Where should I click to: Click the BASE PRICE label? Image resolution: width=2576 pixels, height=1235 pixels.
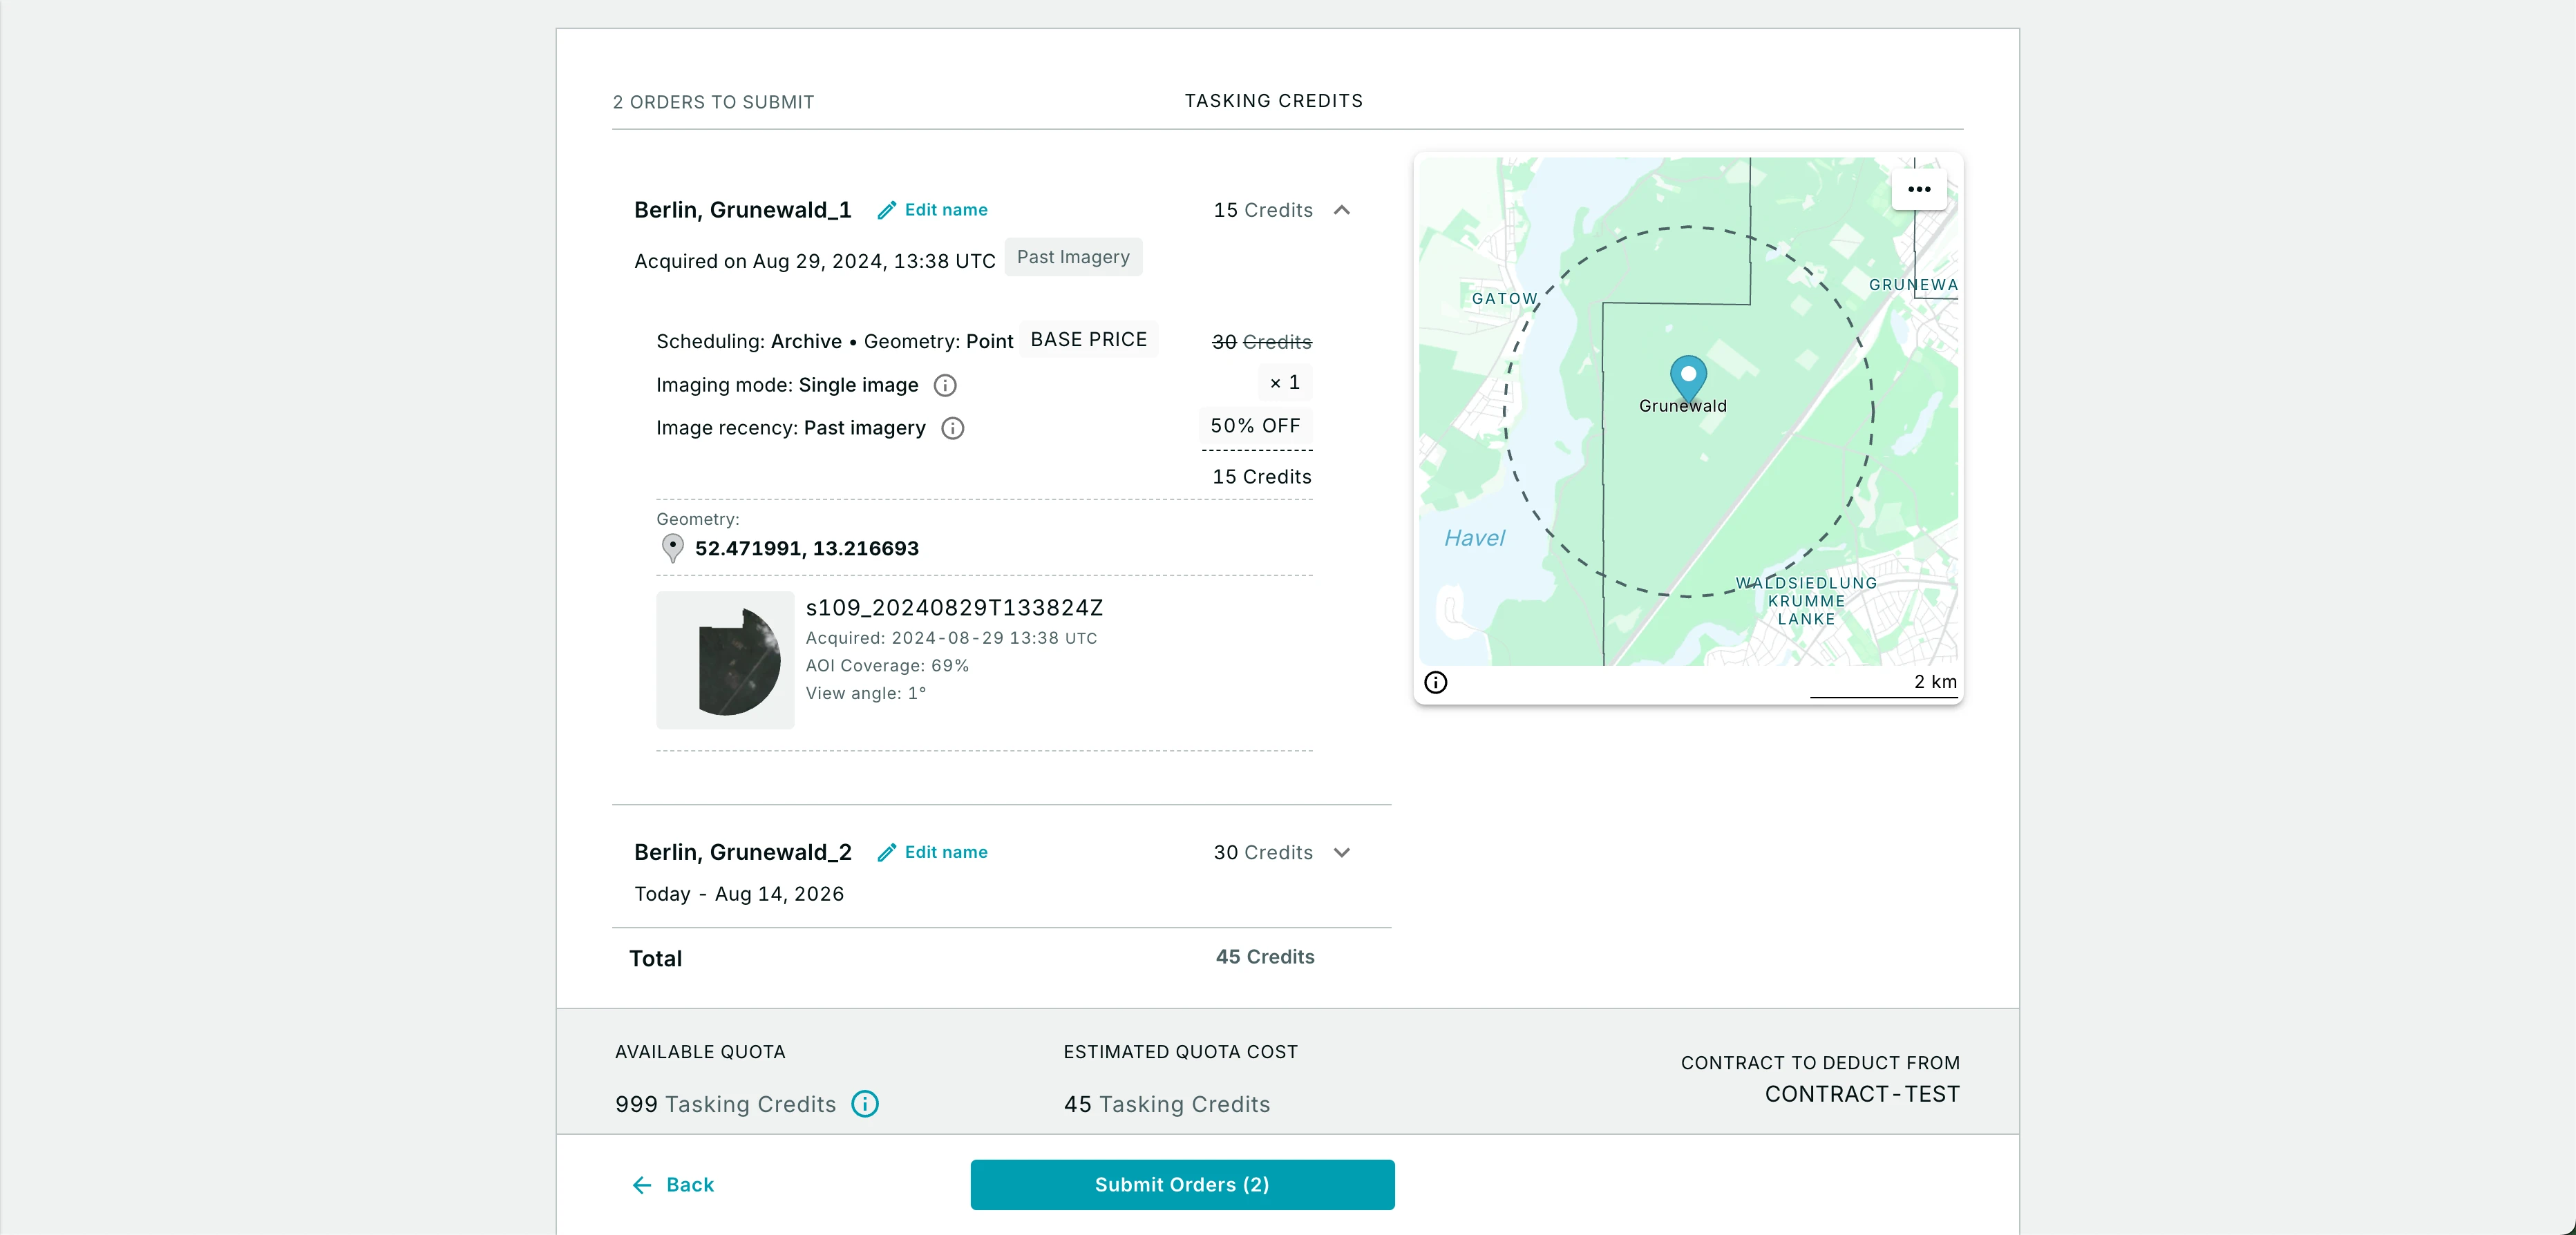[x=1088, y=340]
